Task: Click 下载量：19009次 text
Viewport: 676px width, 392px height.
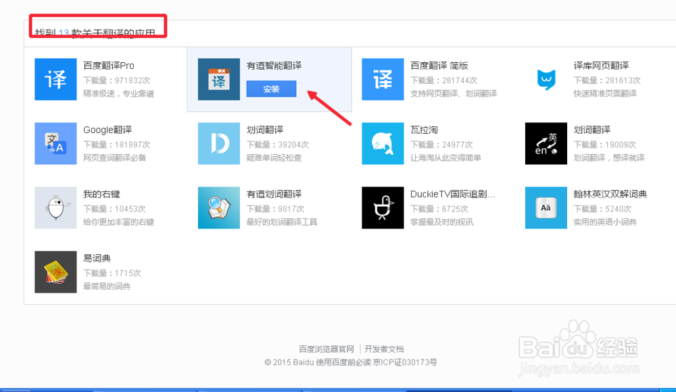Action: click(605, 145)
